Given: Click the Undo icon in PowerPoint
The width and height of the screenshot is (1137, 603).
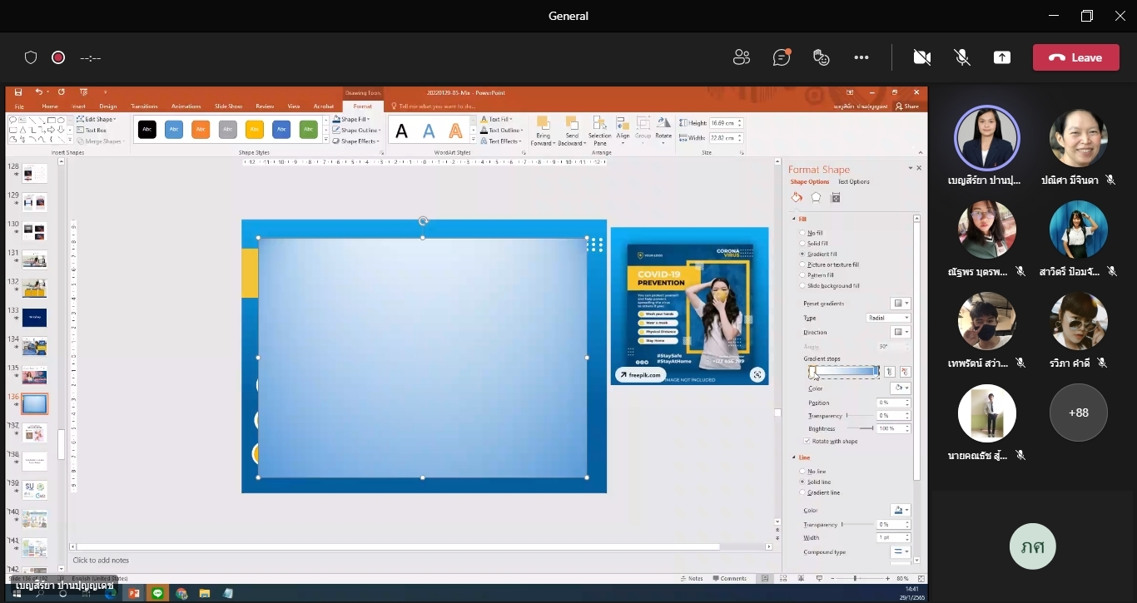Looking at the screenshot, I should point(38,92).
